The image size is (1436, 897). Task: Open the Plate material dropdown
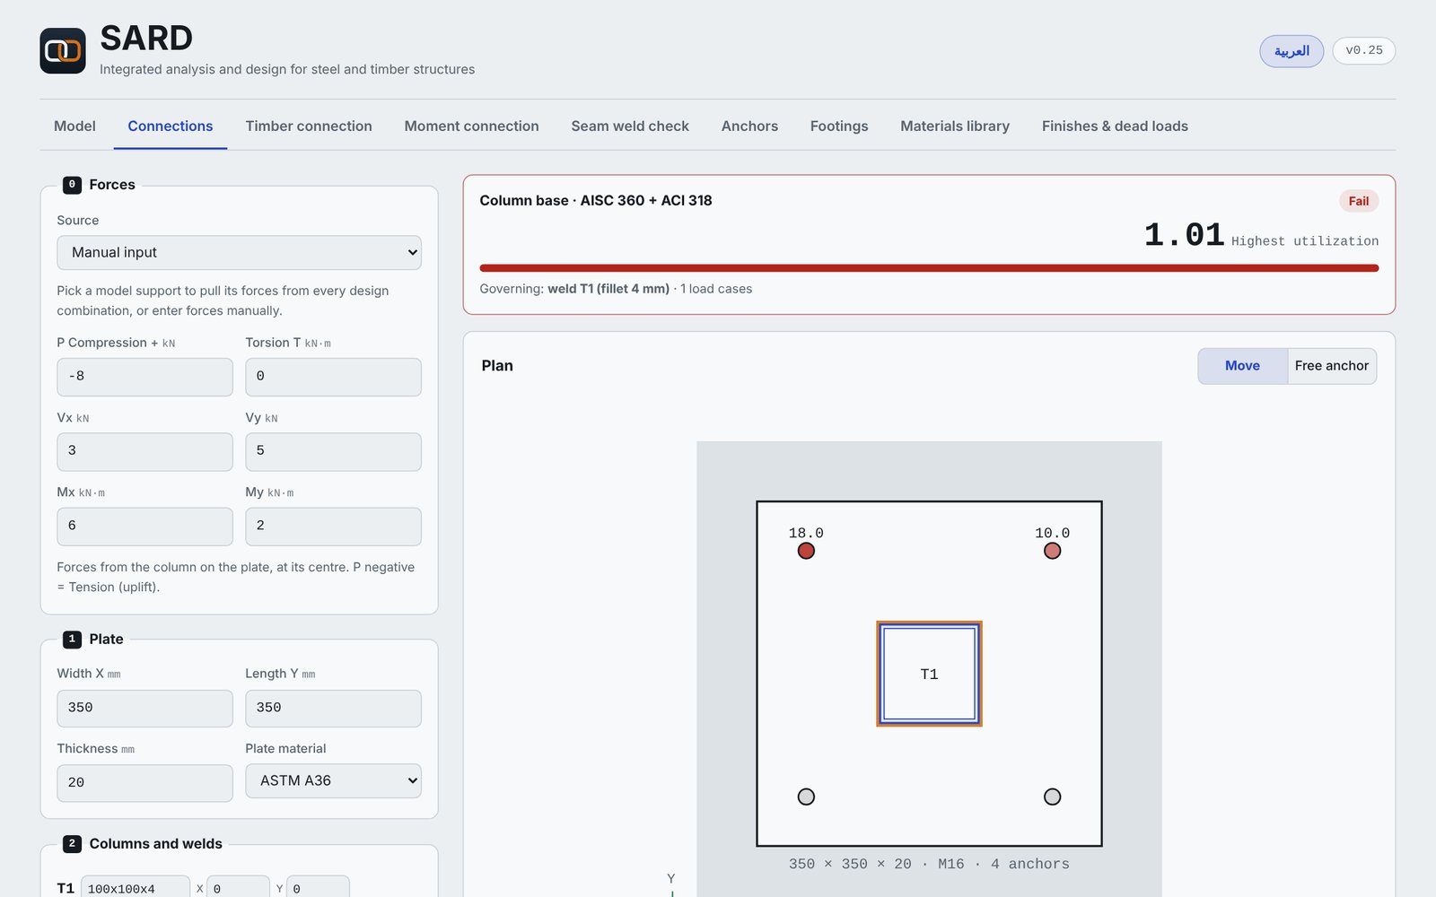pyautogui.click(x=333, y=781)
